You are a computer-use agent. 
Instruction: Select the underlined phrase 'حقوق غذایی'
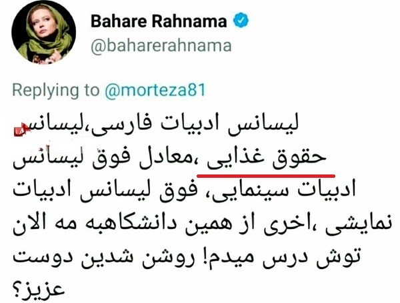(x=267, y=158)
